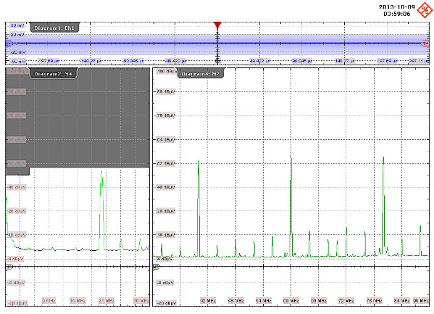
Task: Click the red trigger position marker triangle
Action: [217, 25]
